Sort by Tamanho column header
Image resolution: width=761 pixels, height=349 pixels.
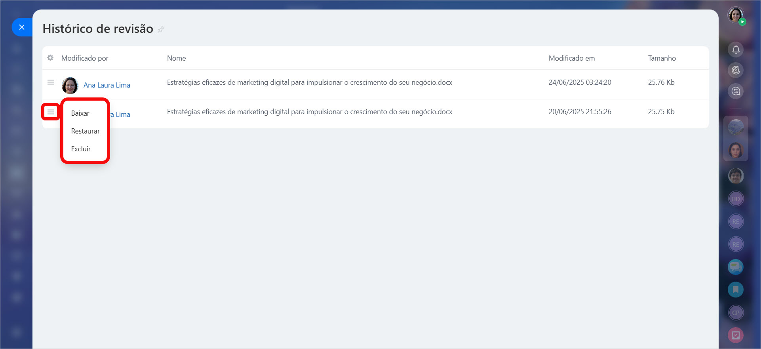point(662,58)
